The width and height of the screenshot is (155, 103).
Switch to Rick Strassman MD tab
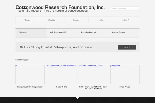[62, 33]
